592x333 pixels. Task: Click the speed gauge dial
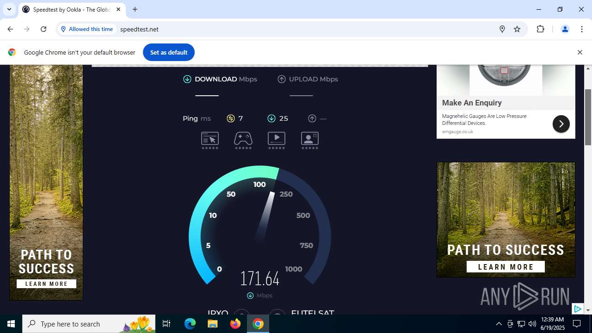click(x=260, y=226)
